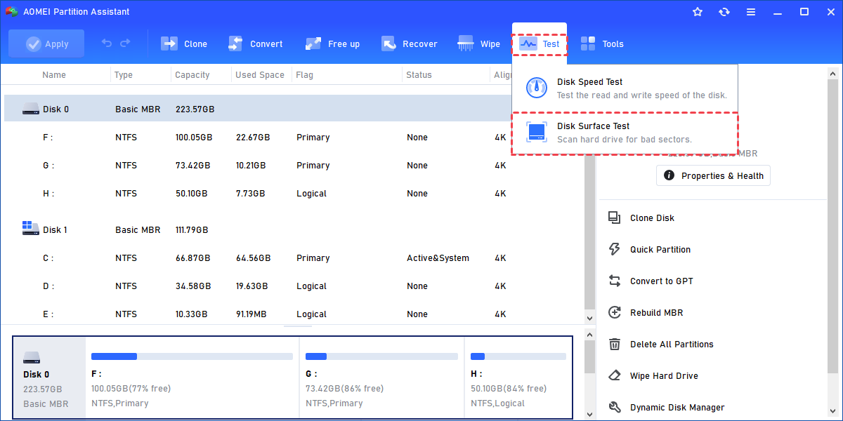
Task: Click the F: partition block in disk map
Action: tap(192, 379)
